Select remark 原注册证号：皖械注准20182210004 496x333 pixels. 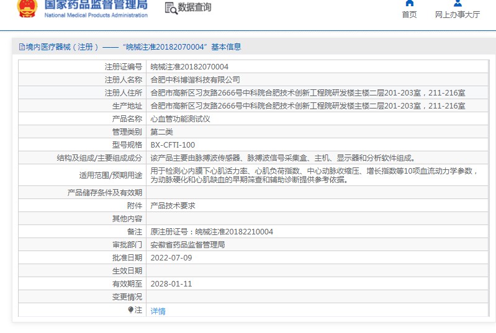click(212, 231)
